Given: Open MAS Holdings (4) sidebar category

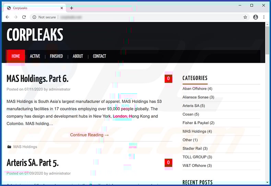Looking at the screenshot, I should point(197,131).
